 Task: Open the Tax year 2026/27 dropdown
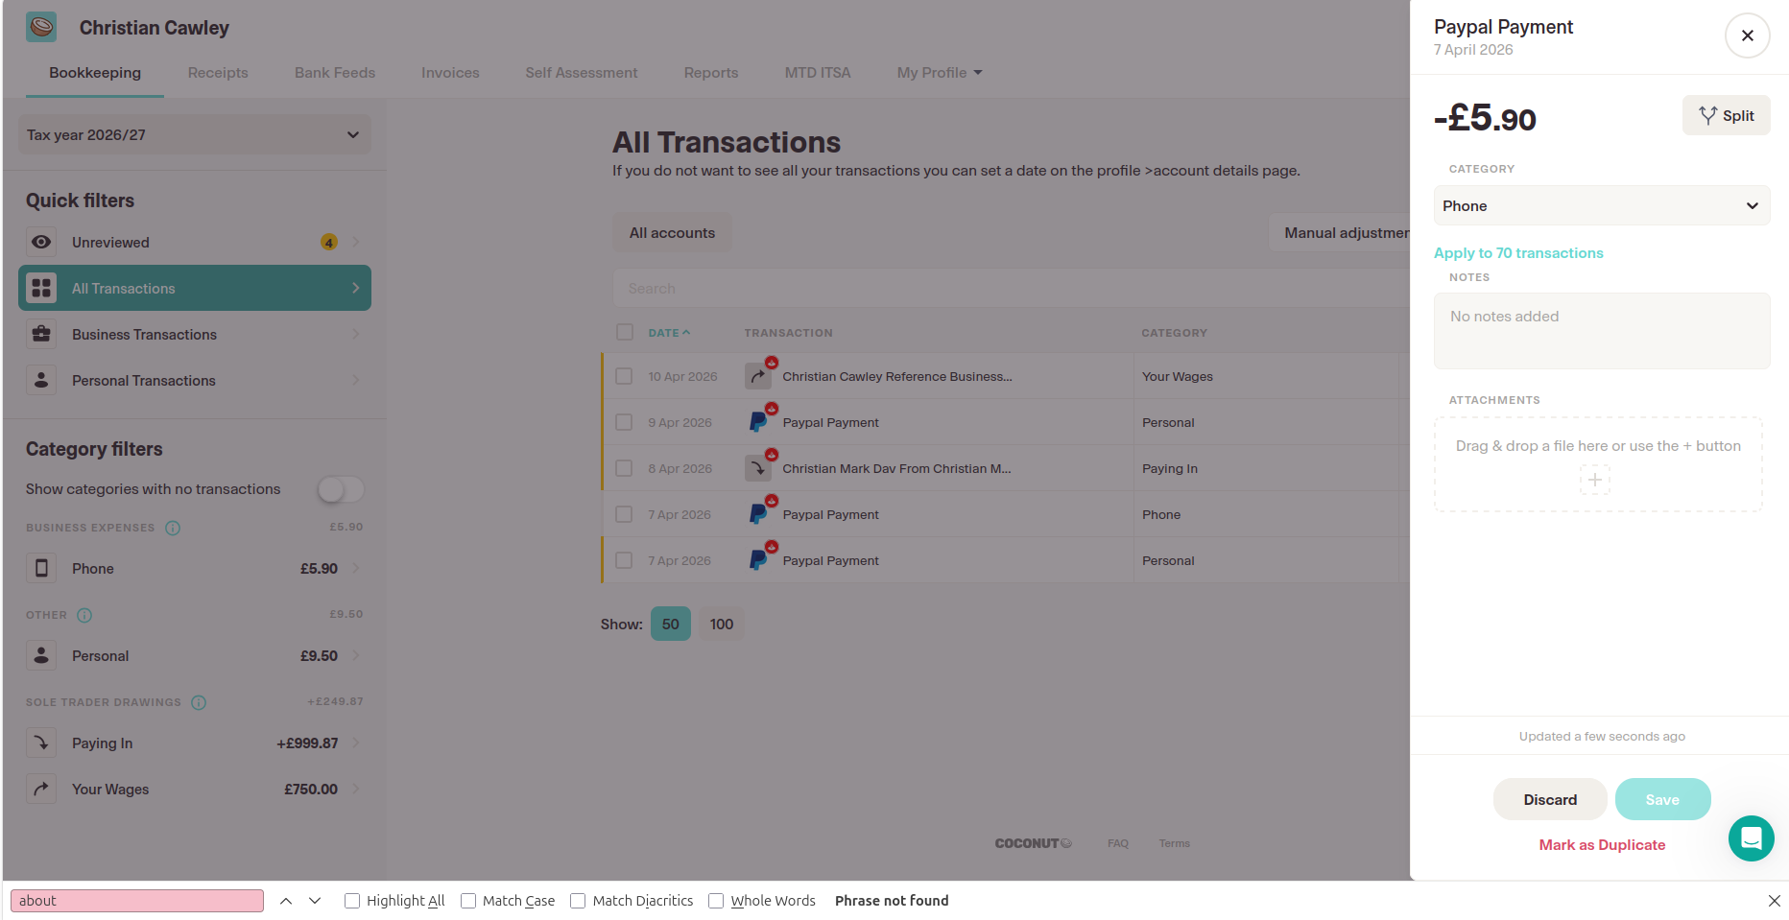[194, 134]
